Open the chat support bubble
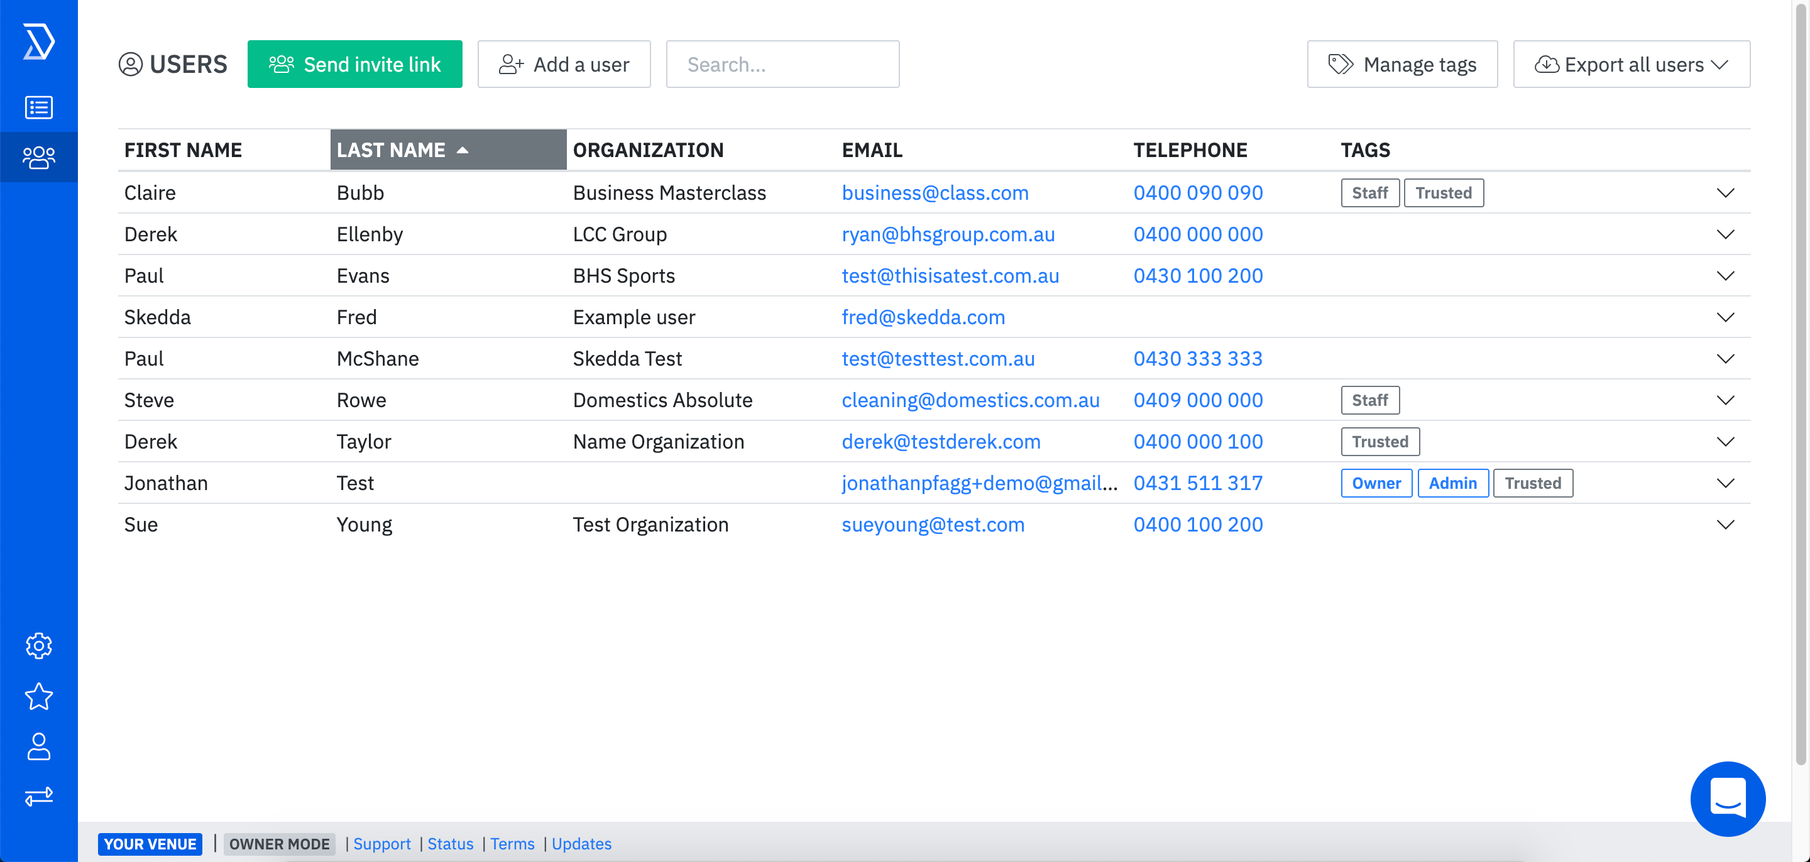 (1727, 799)
